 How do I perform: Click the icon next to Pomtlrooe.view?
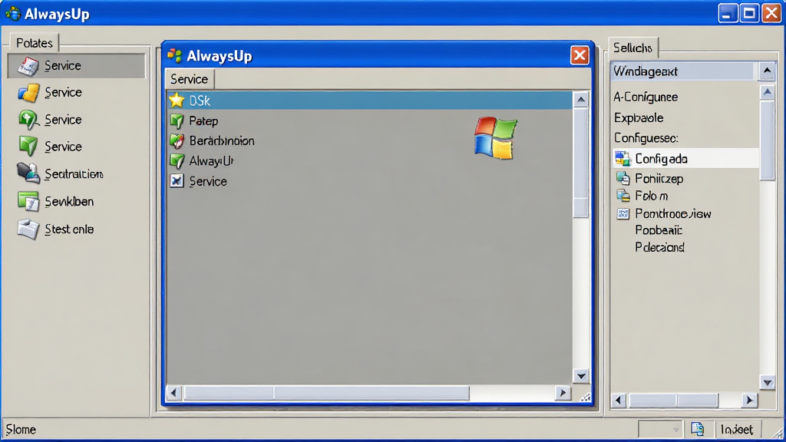click(x=623, y=214)
